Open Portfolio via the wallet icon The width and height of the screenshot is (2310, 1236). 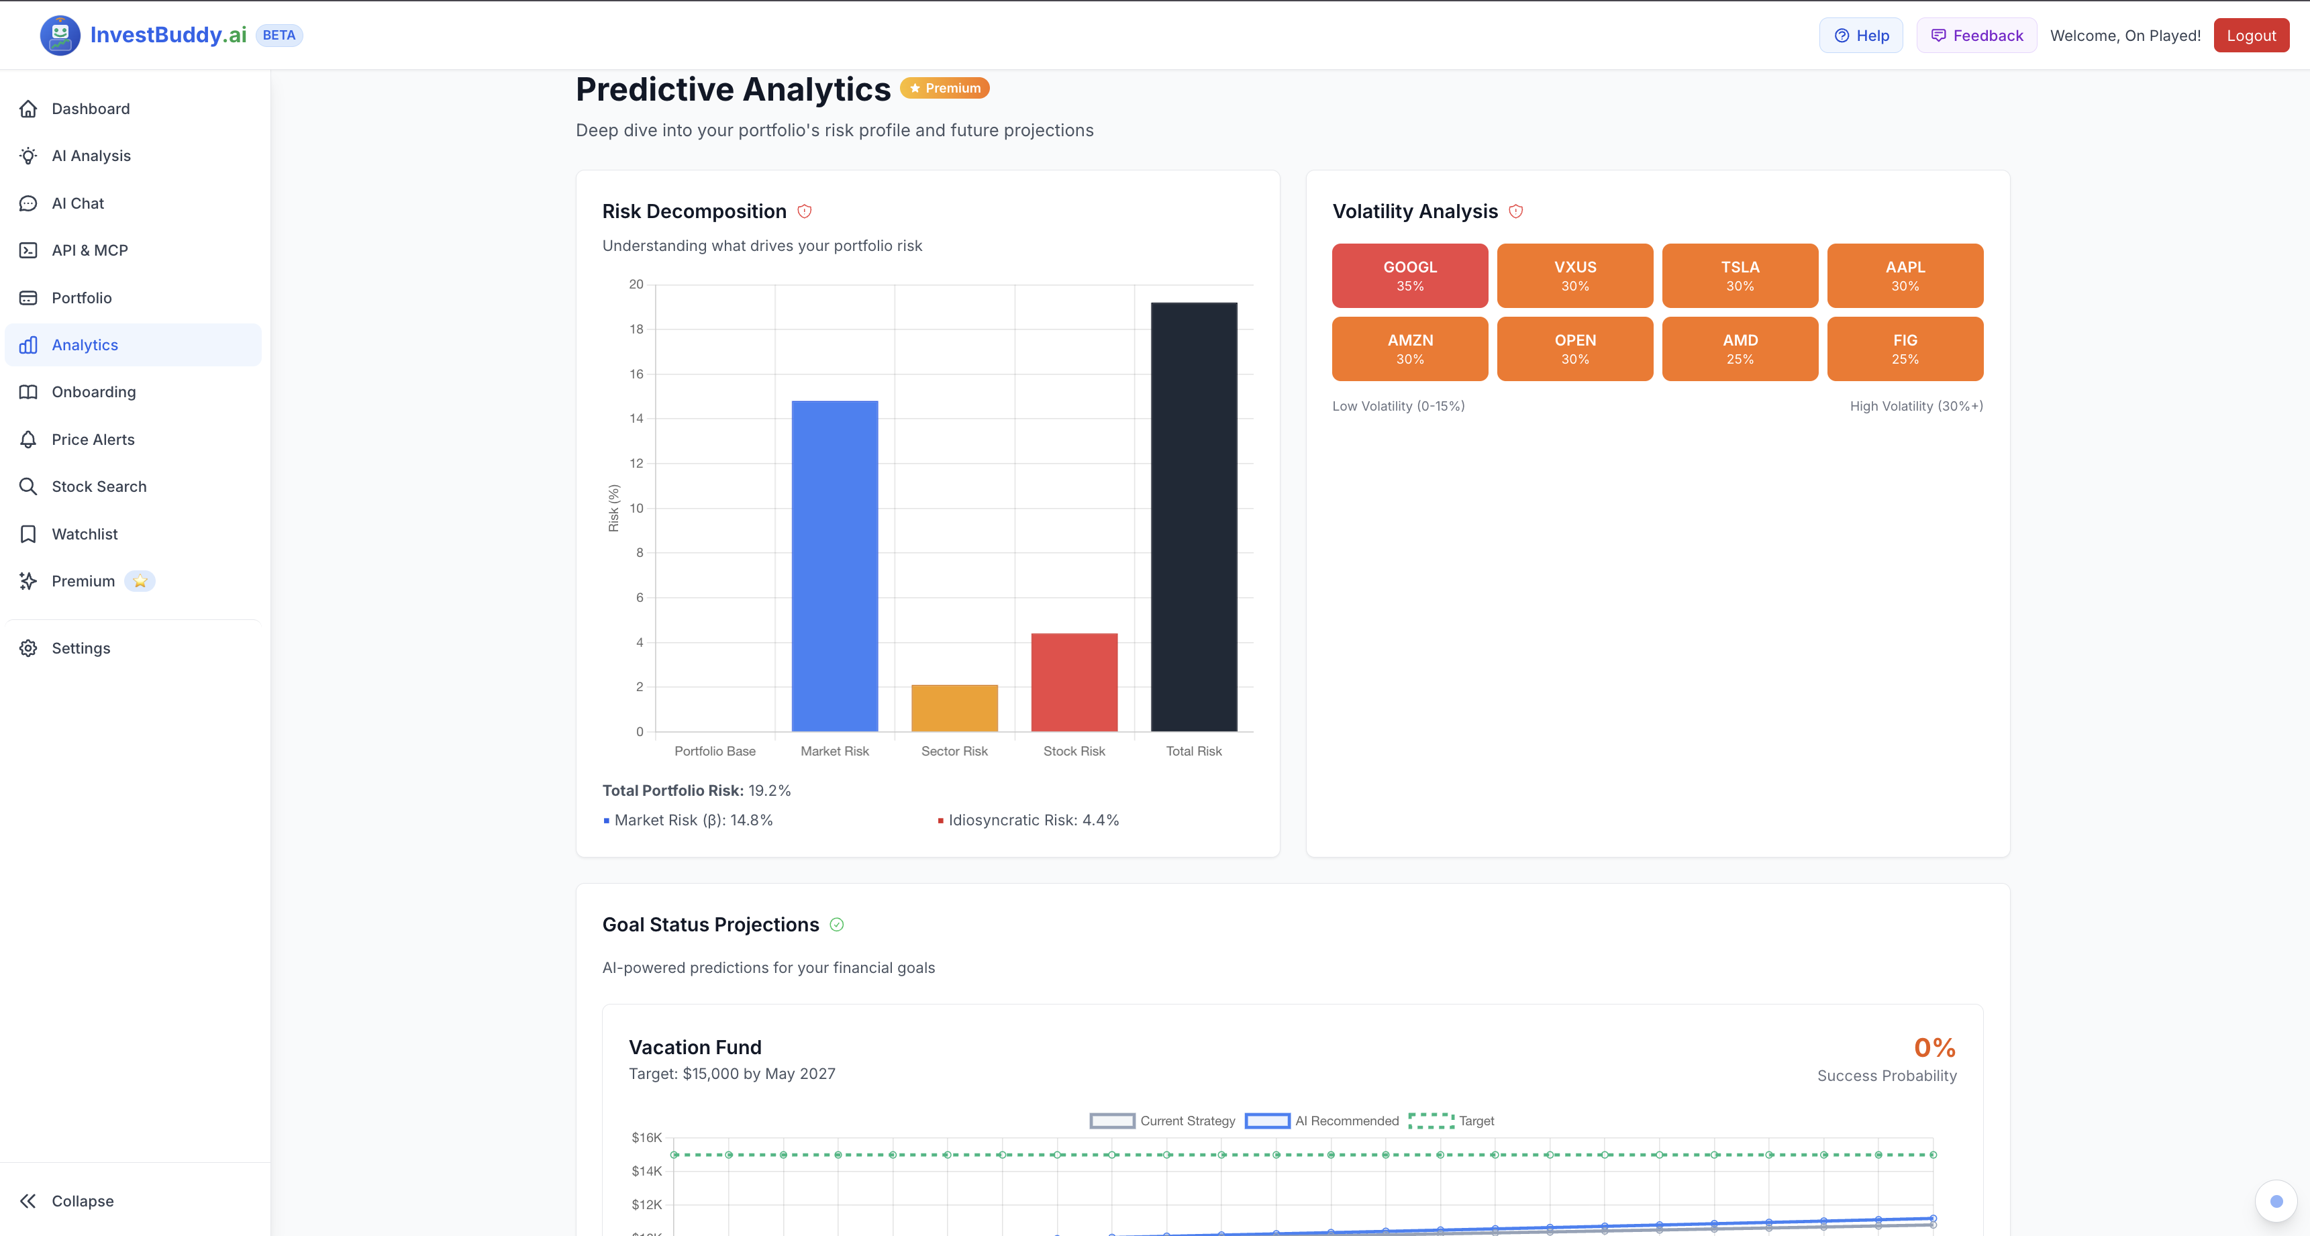click(29, 297)
